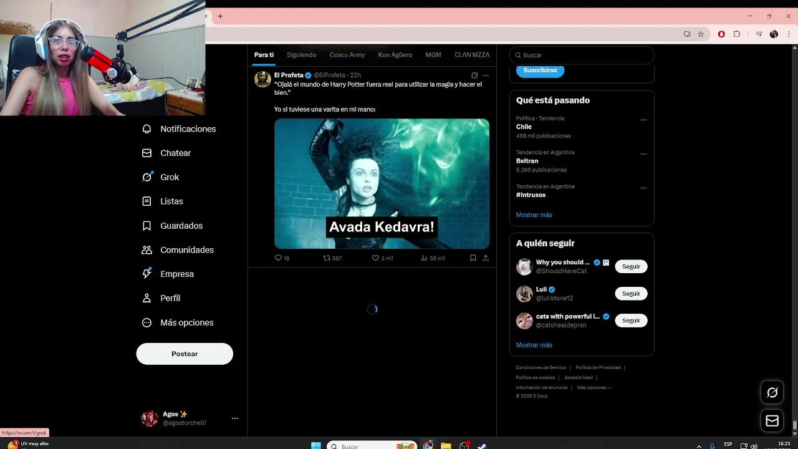Expand Más opciones in sidebar
Image resolution: width=798 pixels, height=449 pixels.
(178, 322)
